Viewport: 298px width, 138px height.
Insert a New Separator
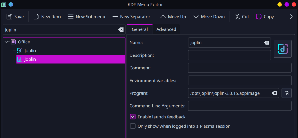pyautogui.click(x=131, y=17)
